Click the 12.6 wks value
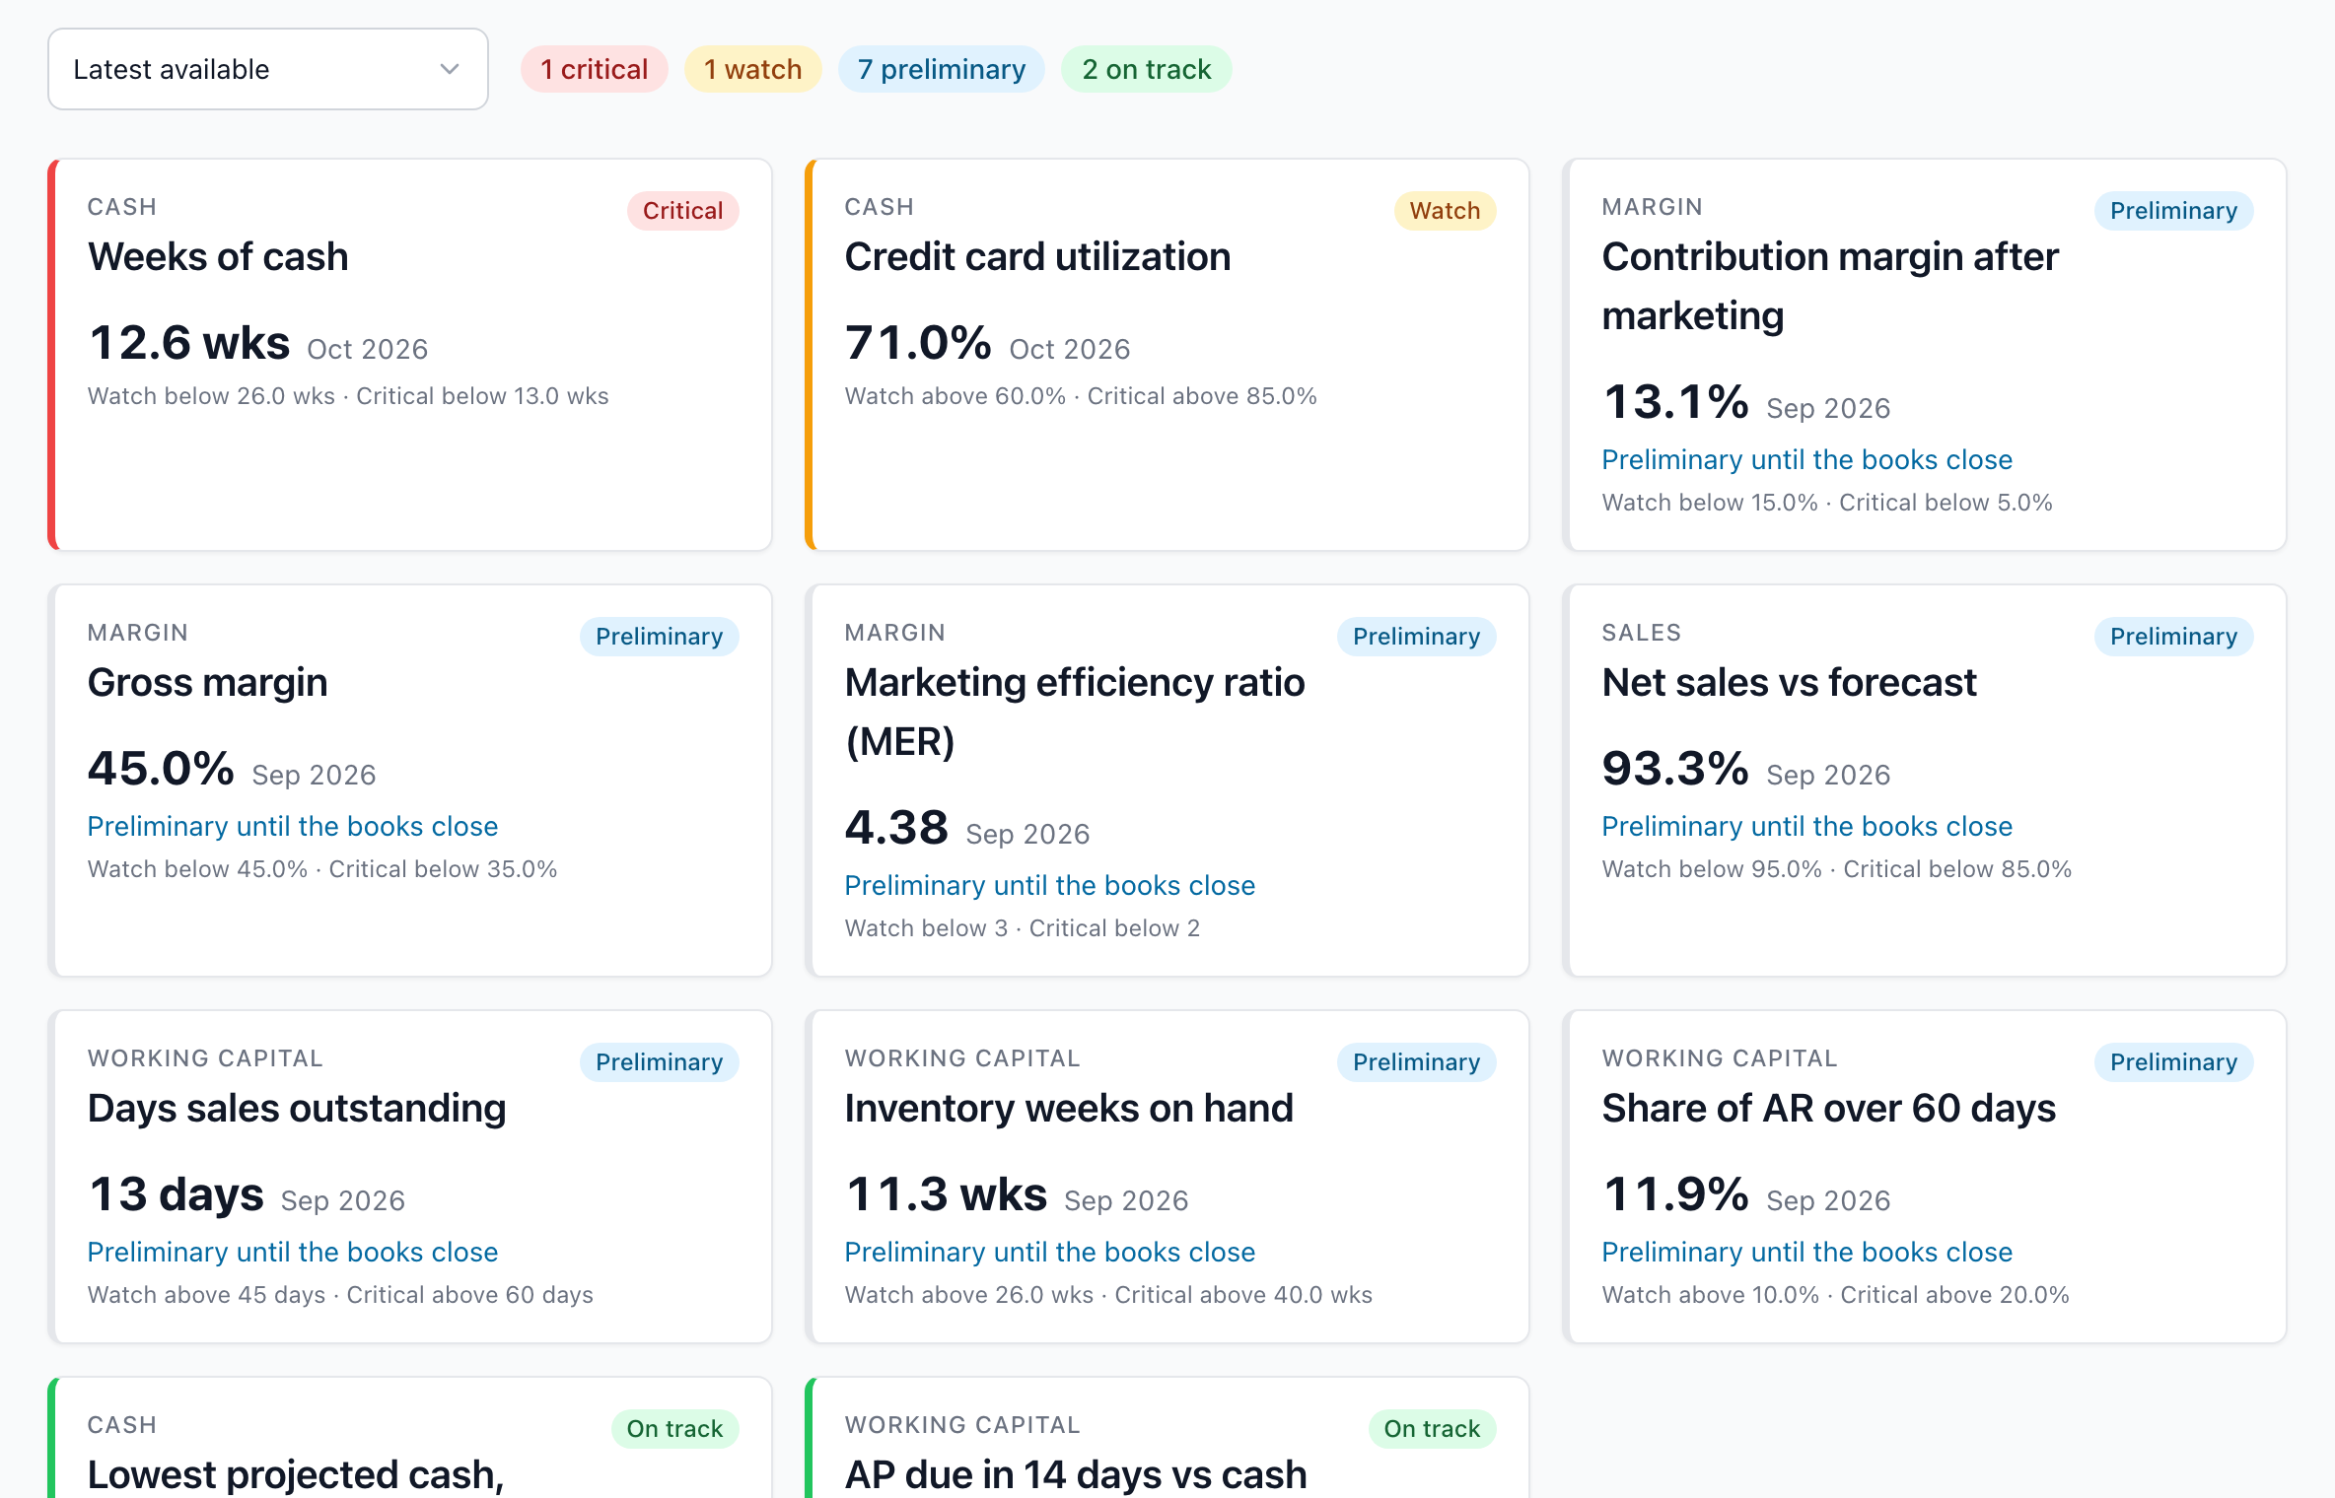 189,342
